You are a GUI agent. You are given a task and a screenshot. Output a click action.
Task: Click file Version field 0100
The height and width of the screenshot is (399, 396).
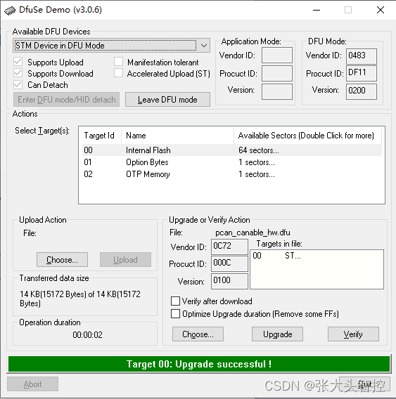[x=229, y=281]
